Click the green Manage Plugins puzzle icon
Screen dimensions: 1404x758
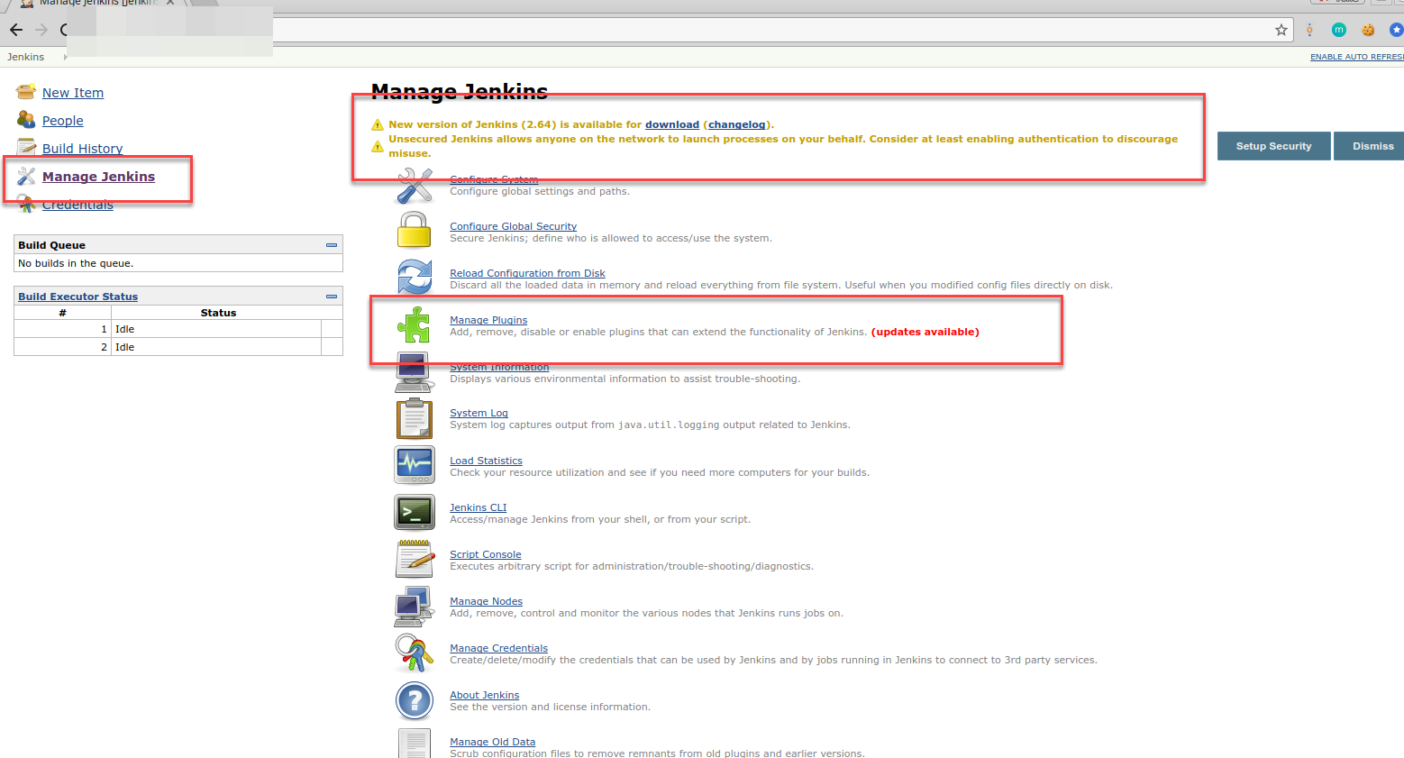415,324
